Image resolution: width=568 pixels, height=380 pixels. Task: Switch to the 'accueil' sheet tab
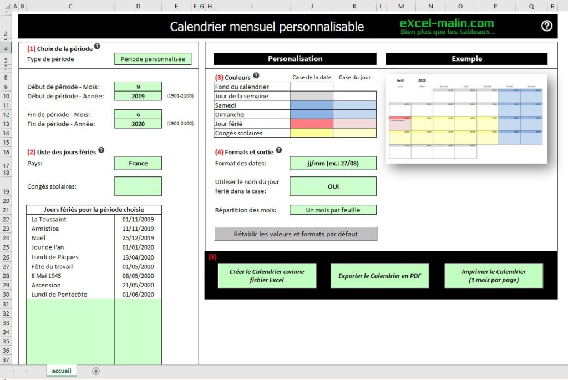click(x=61, y=371)
